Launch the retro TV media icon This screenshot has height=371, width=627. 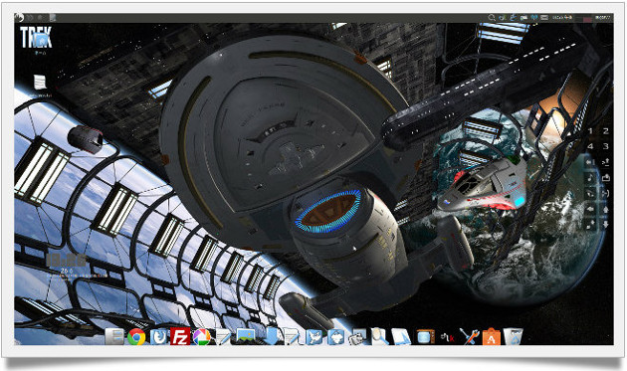tap(426, 337)
